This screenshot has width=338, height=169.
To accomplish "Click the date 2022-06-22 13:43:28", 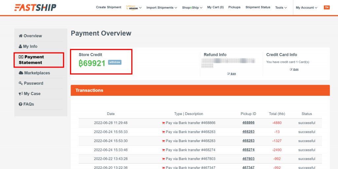I will point(111,159).
